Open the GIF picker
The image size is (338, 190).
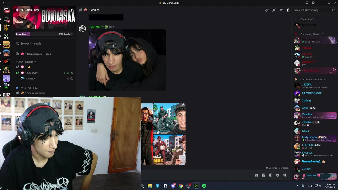tap(264, 175)
